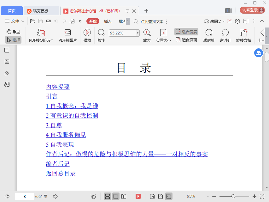Open the outline list panel in sidebar
Image resolution: width=269 pixels, height=202 pixels.
tap(7, 50)
